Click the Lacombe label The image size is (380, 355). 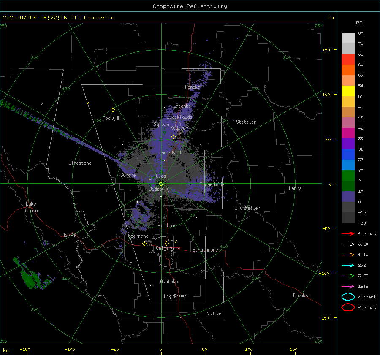[x=182, y=106]
